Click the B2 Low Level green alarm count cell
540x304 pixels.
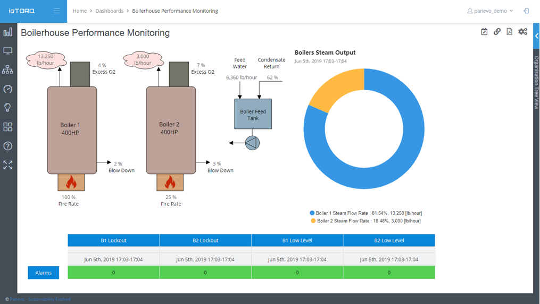click(389, 272)
